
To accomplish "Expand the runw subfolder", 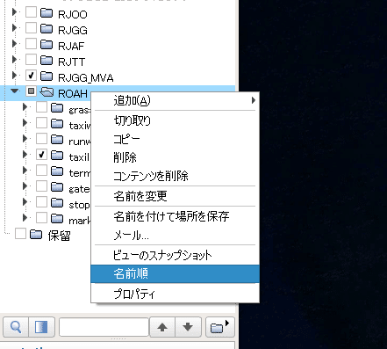I will [x=25, y=139].
